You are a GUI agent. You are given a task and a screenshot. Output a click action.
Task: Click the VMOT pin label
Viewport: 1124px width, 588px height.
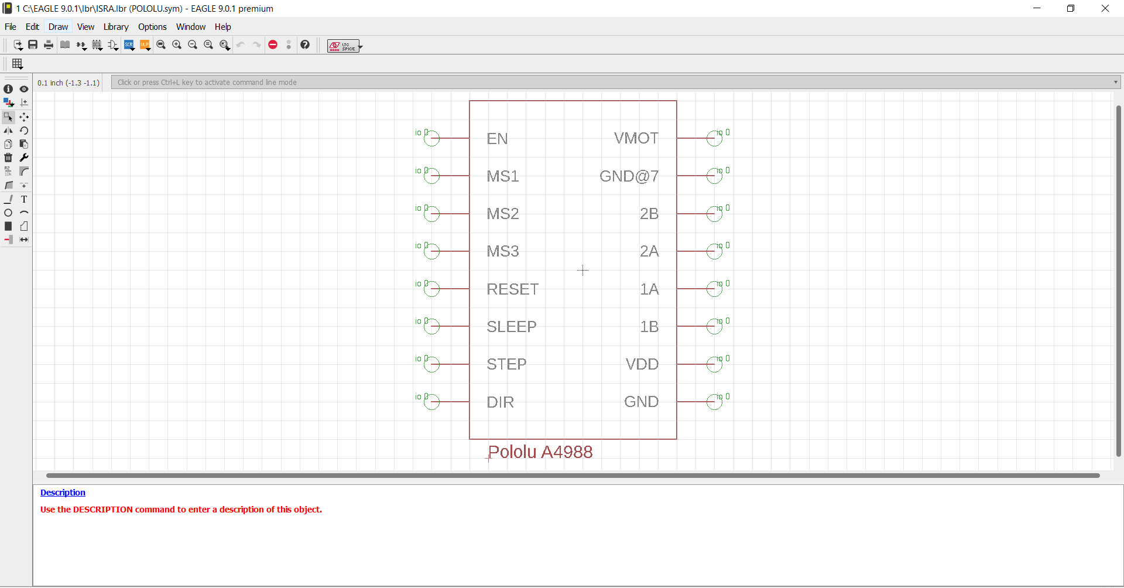[636, 138]
